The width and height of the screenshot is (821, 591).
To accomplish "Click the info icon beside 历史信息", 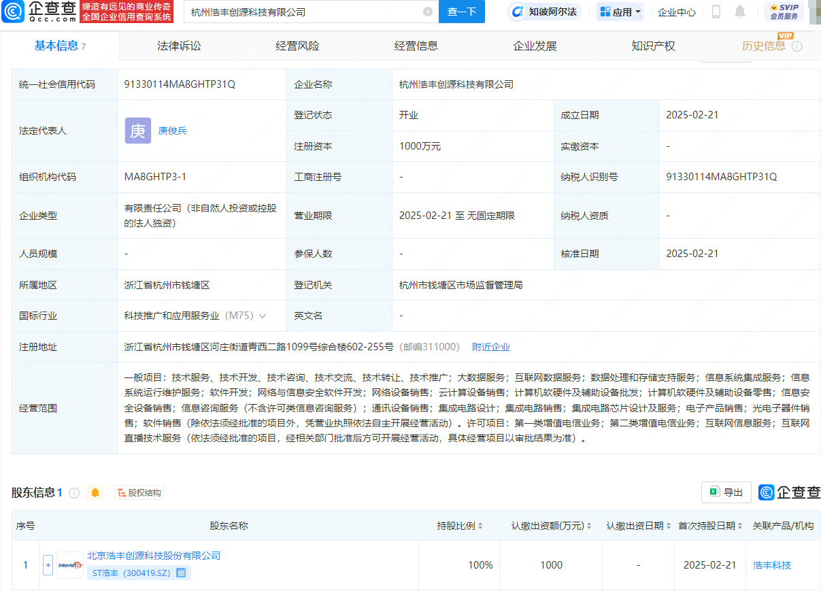I will coord(797,46).
